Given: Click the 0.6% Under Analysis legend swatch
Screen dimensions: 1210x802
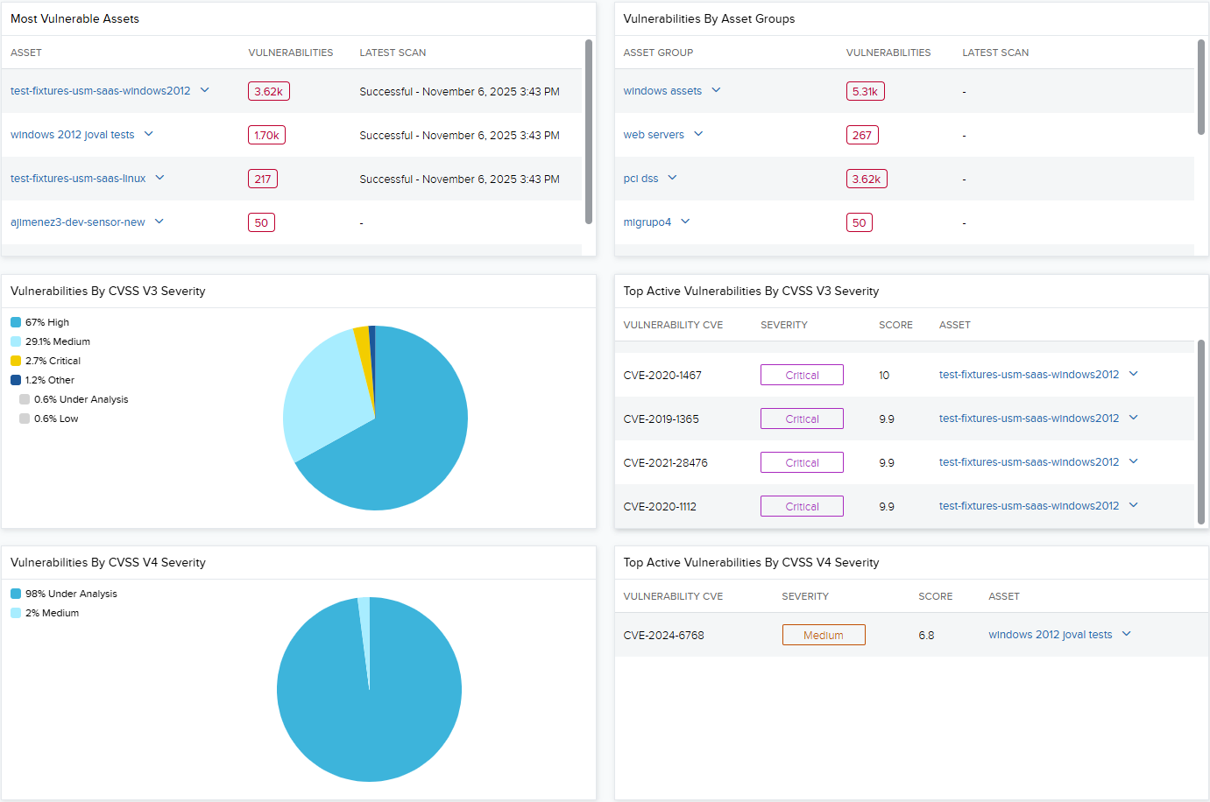Looking at the screenshot, I should [25, 399].
